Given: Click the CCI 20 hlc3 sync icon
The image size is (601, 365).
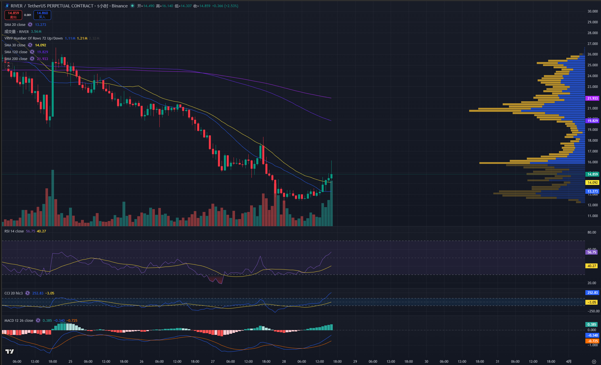Looking at the screenshot, I should pyautogui.click(x=28, y=293).
